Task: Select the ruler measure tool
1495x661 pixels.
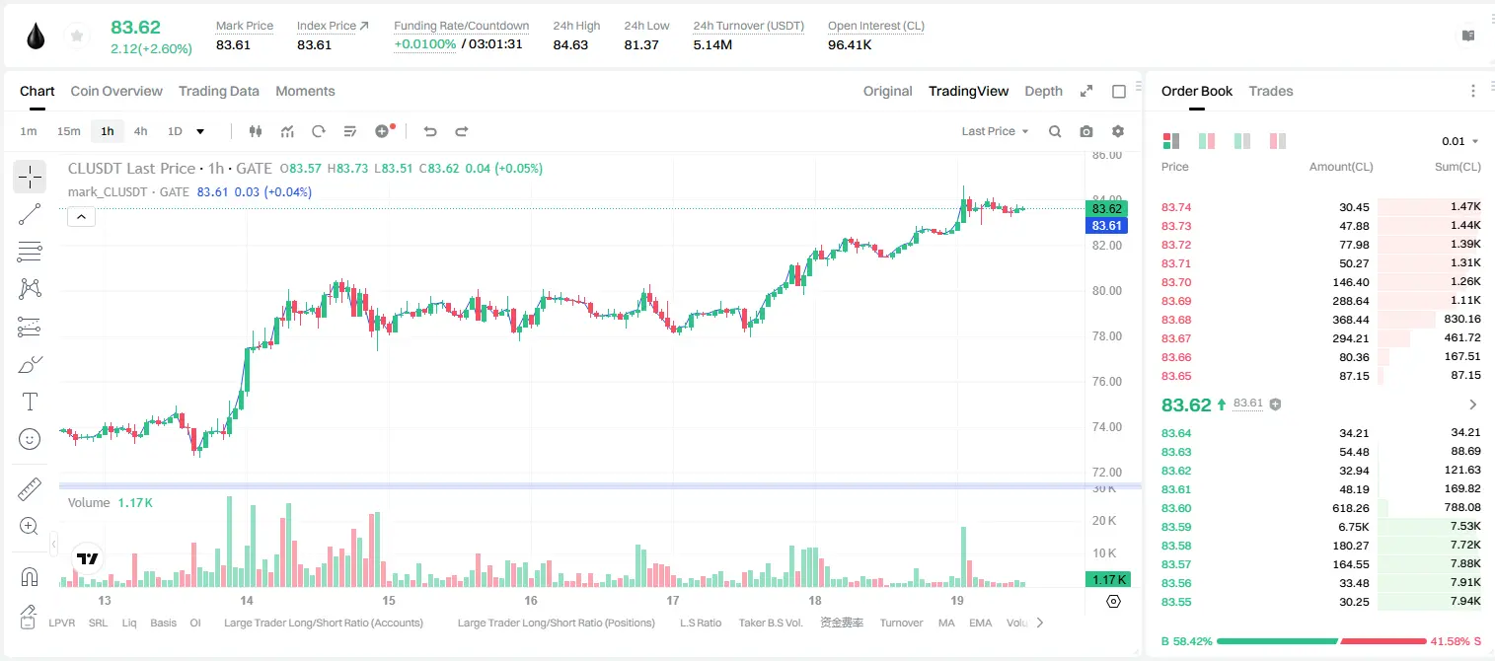Action: (x=30, y=489)
